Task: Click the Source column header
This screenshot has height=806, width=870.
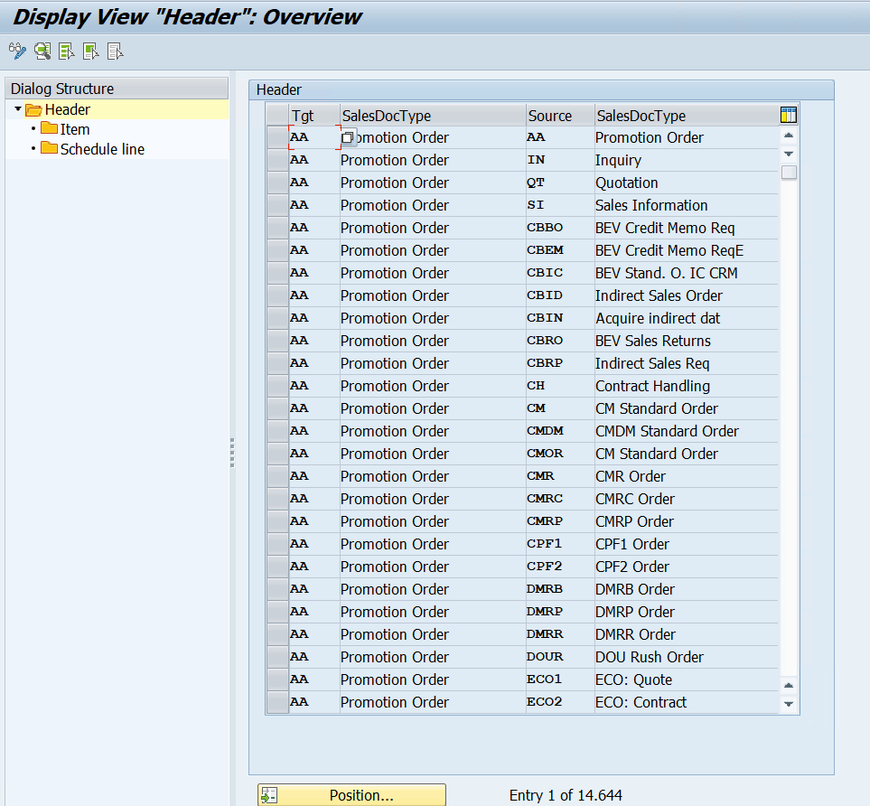Action: click(559, 116)
